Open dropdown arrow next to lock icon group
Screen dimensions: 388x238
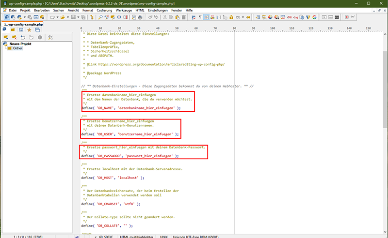pyautogui.click(x=243, y=17)
